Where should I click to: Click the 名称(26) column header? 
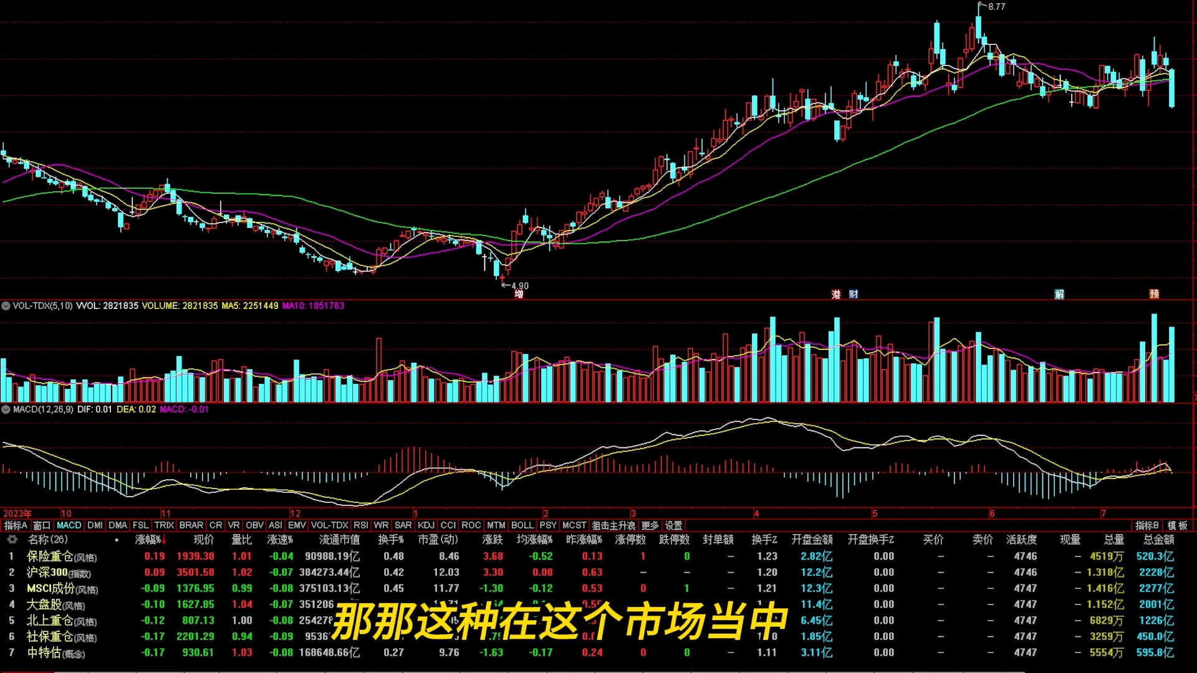(x=47, y=540)
